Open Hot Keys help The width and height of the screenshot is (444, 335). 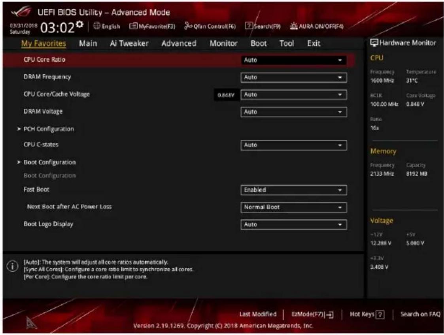tap(367, 314)
